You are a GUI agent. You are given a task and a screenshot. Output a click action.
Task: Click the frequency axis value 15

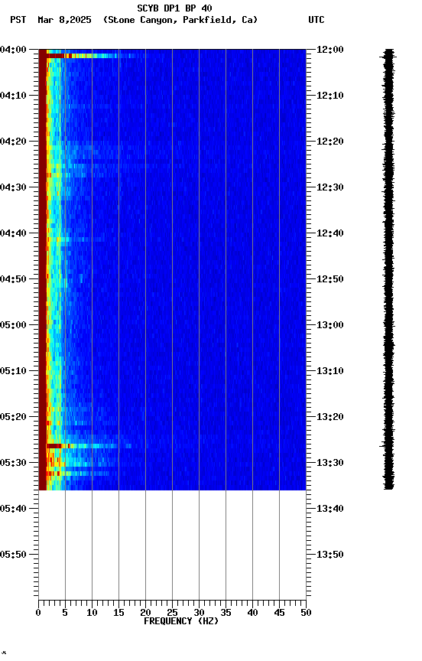point(118,613)
